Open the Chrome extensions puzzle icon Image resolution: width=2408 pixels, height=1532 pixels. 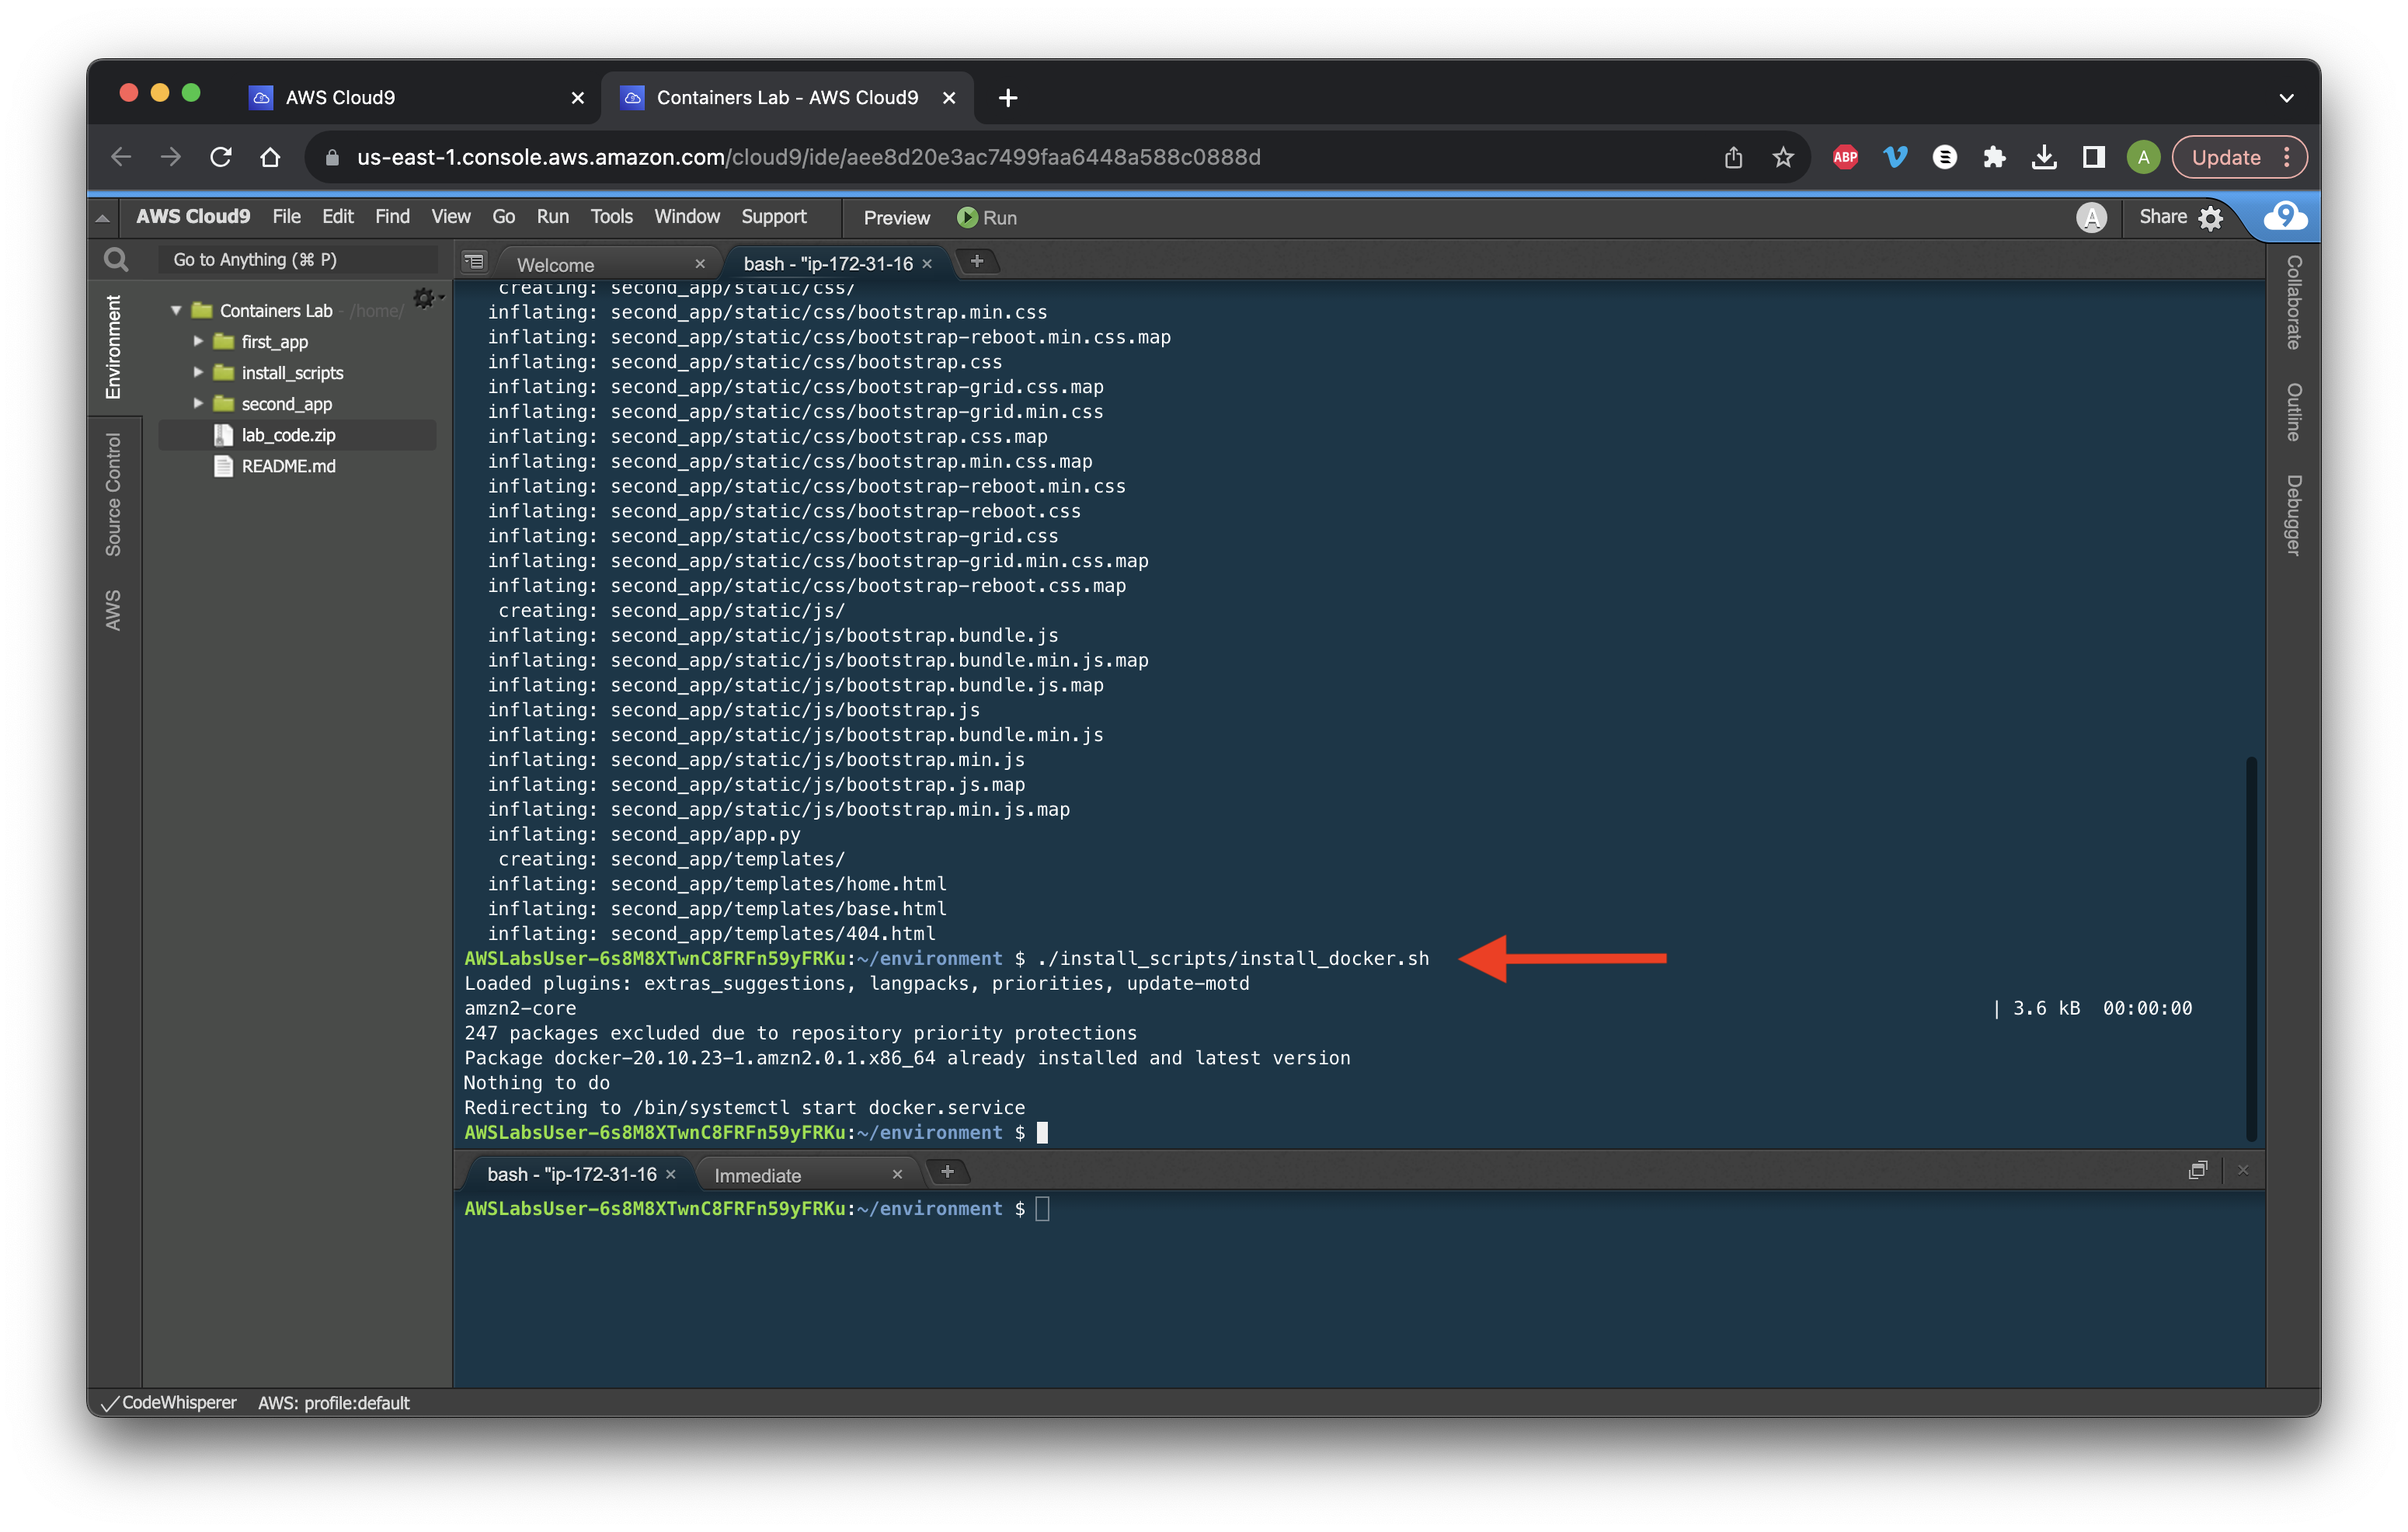1994,157
